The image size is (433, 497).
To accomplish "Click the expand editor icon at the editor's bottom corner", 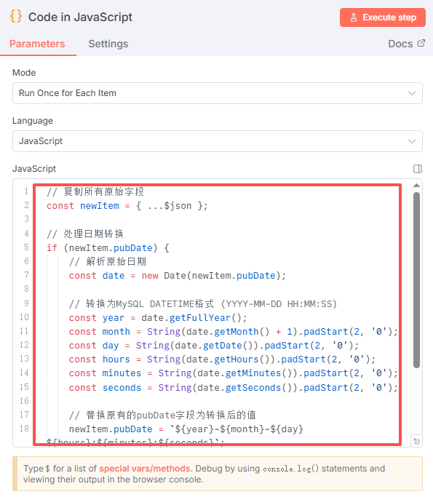I will 416,441.
